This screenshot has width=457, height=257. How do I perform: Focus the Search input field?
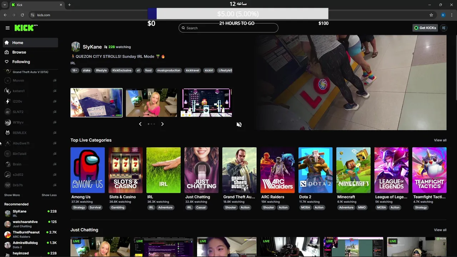[228, 28]
